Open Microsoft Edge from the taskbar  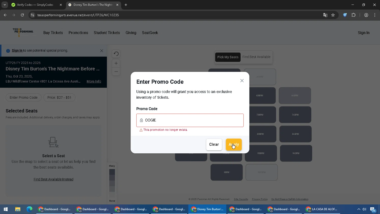click(29, 209)
